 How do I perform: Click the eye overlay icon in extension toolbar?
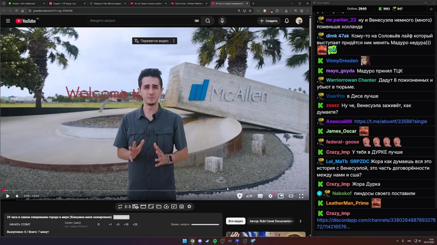coord(135,207)
